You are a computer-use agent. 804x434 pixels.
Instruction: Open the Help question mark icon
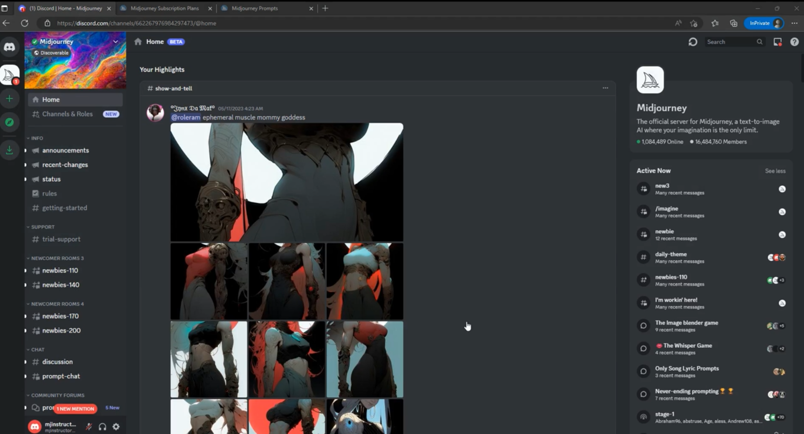coord(794,42)
